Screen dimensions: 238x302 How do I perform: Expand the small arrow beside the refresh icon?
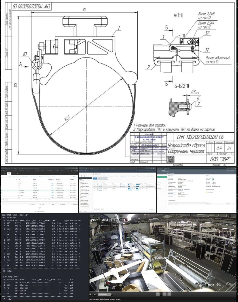coord(161,294)
